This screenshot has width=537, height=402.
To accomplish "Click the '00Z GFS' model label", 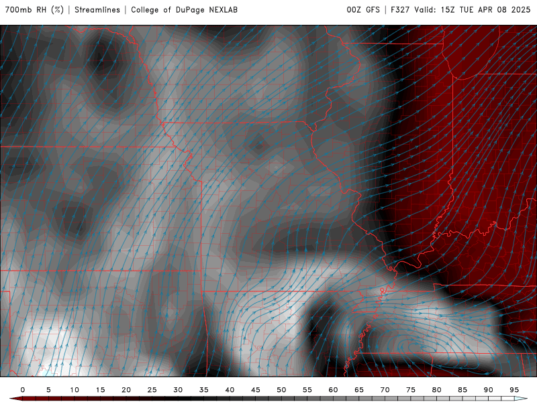I will coord(363,10).
